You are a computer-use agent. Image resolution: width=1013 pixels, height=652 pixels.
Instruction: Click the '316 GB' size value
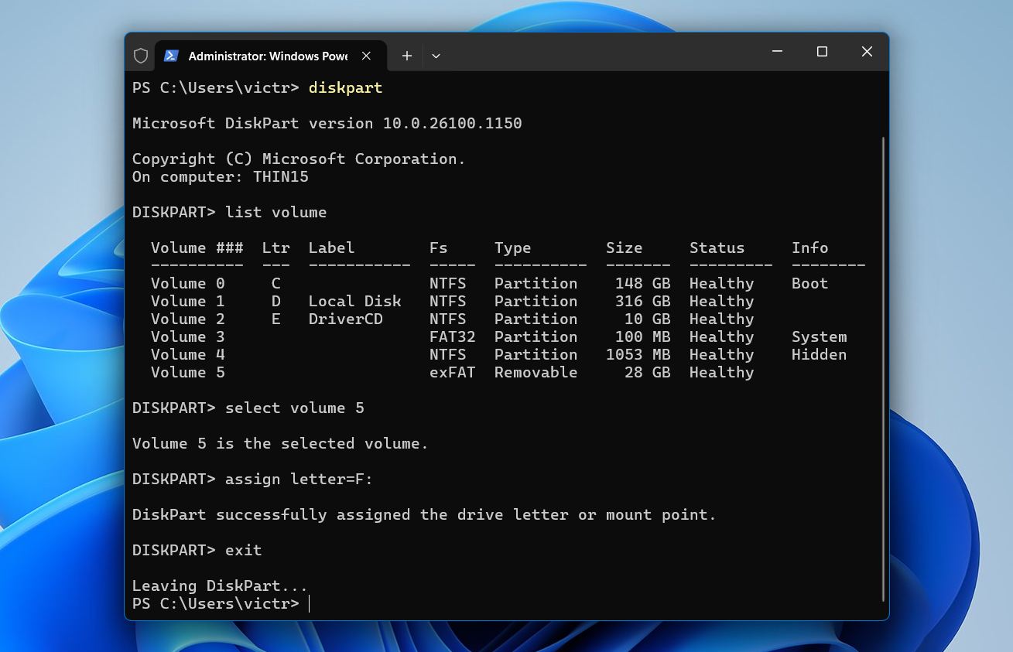pyautogui.click(x=643, y=301)
